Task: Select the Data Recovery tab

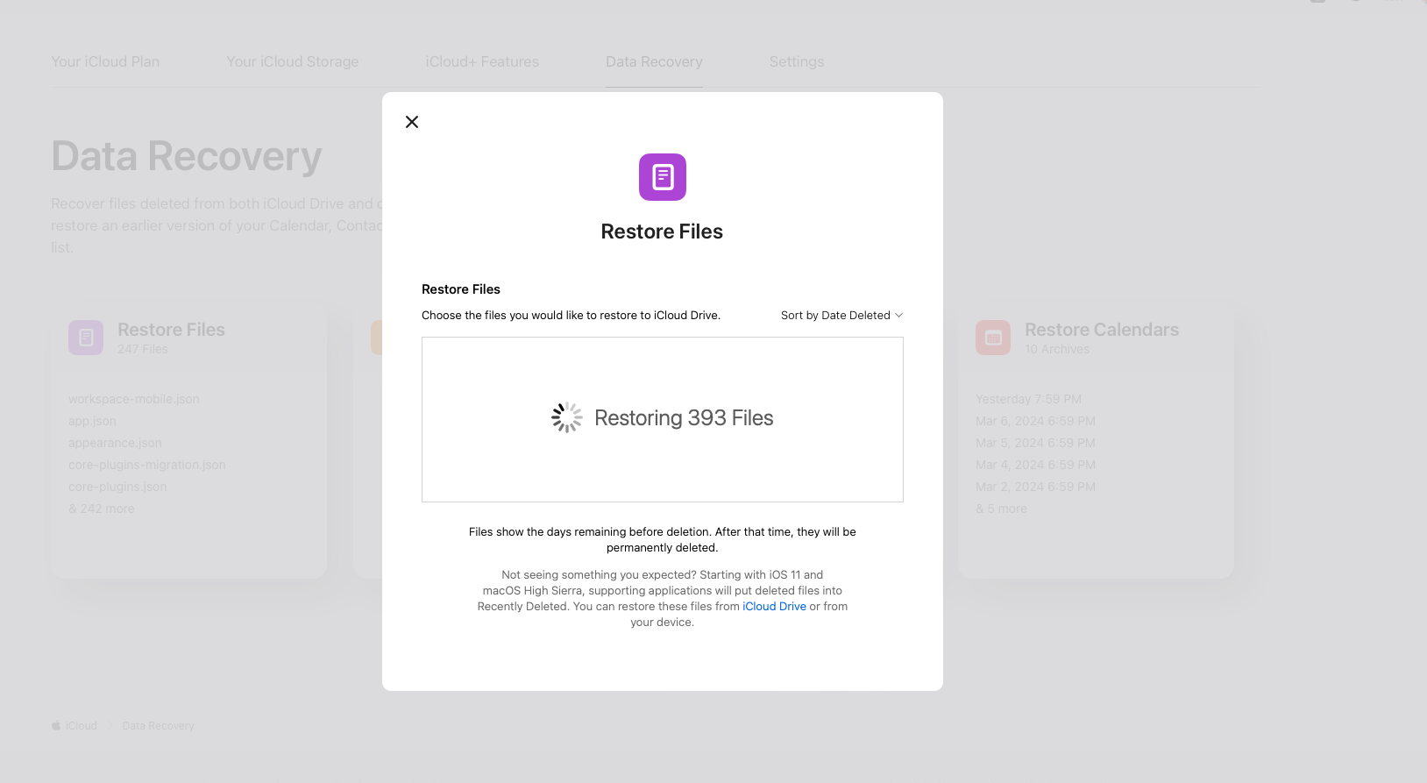Action: tap(654, 62)
